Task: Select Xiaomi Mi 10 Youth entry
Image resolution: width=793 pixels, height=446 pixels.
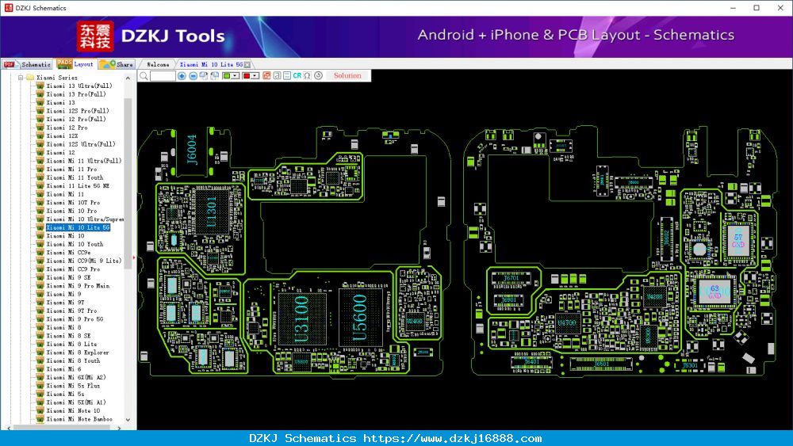Action: pos(75,245)
